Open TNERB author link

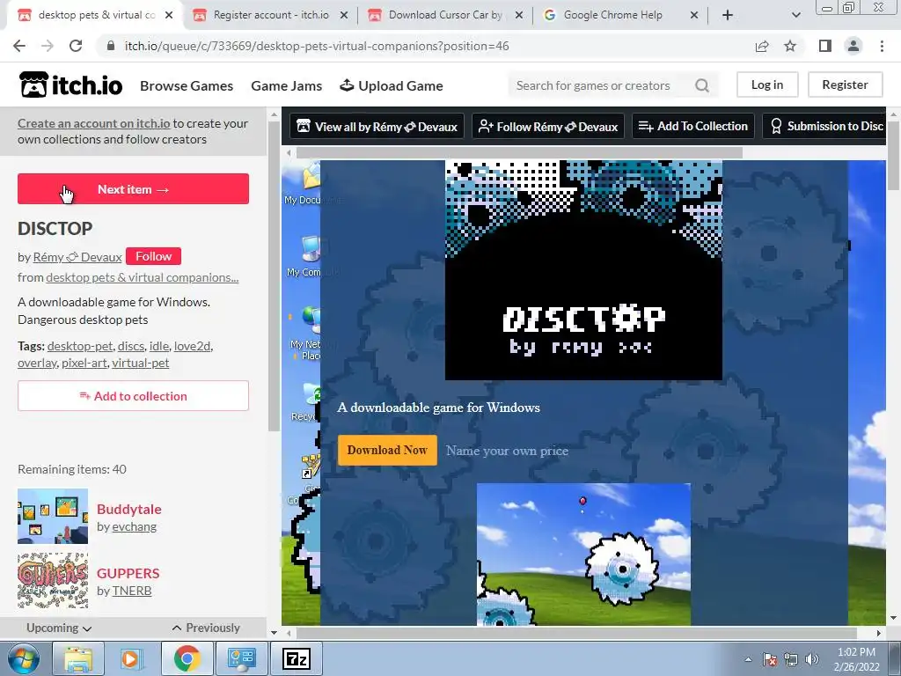(132, 591)
